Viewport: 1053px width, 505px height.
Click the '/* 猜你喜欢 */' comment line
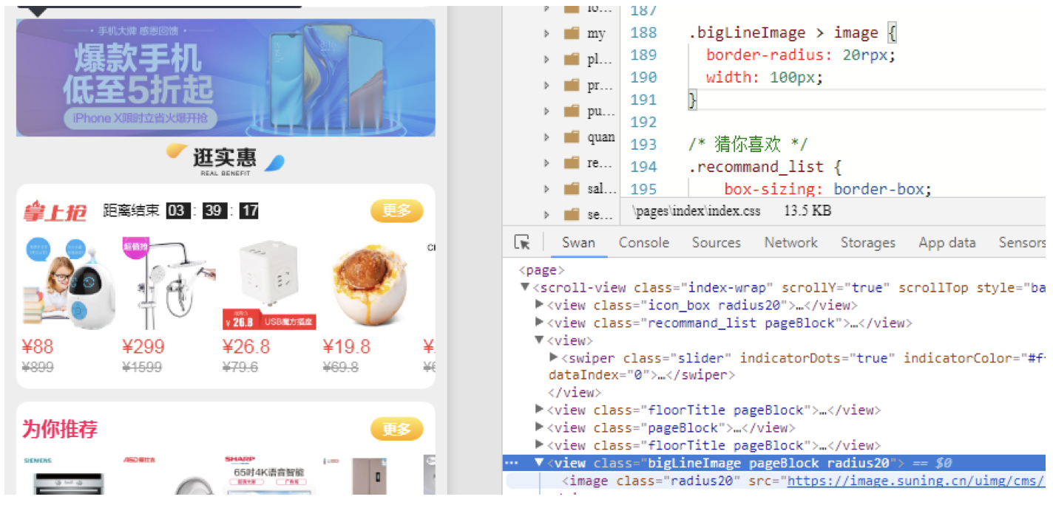coord(748,145)
